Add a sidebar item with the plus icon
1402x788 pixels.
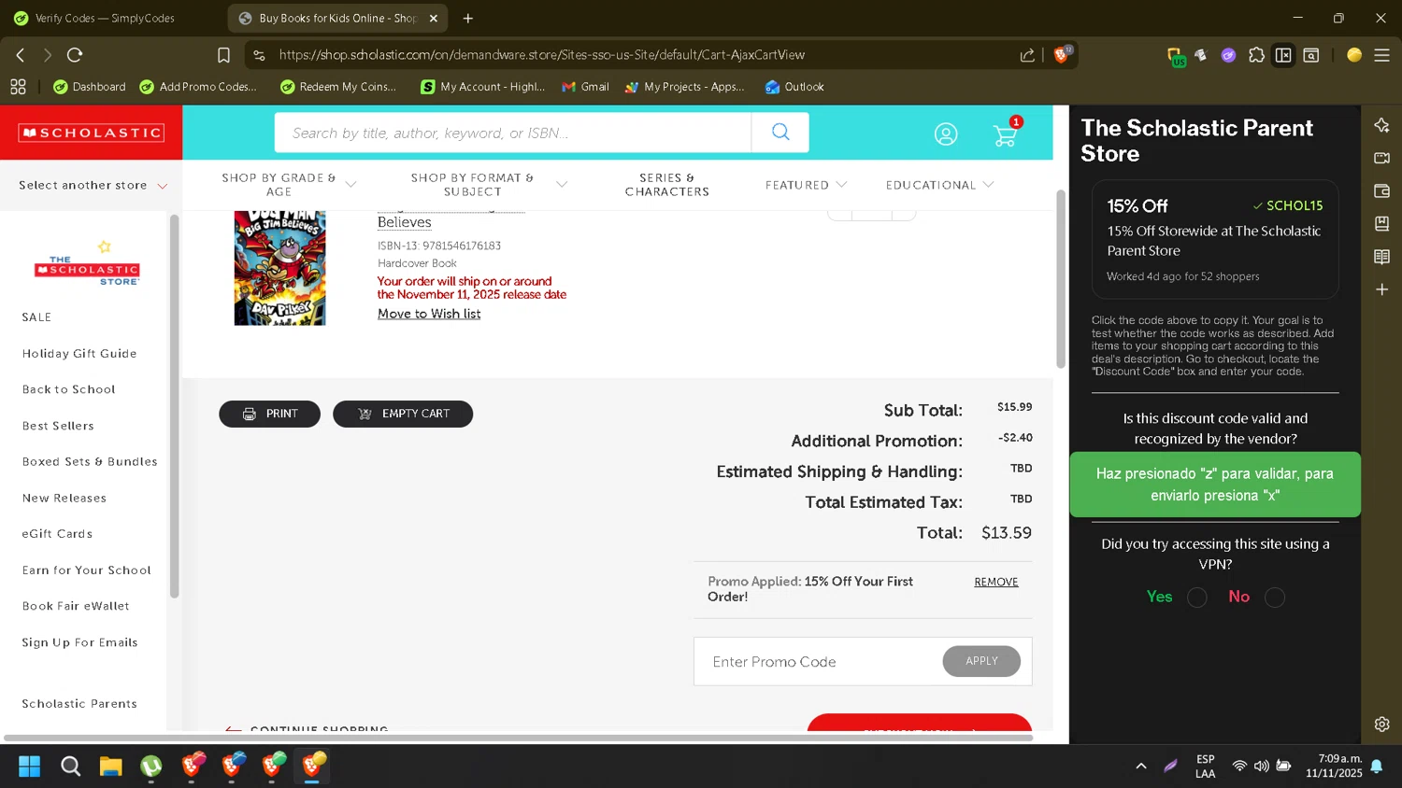click(x=1381, y=289)
